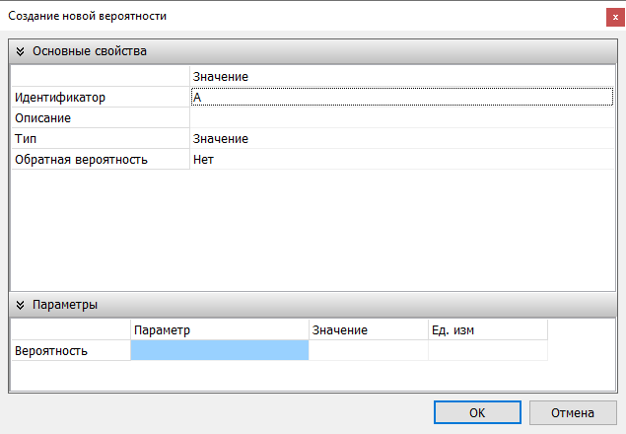Select the Идентификатор row label
The height and width of the screenshot is (434, 626).
click(99, 98)
